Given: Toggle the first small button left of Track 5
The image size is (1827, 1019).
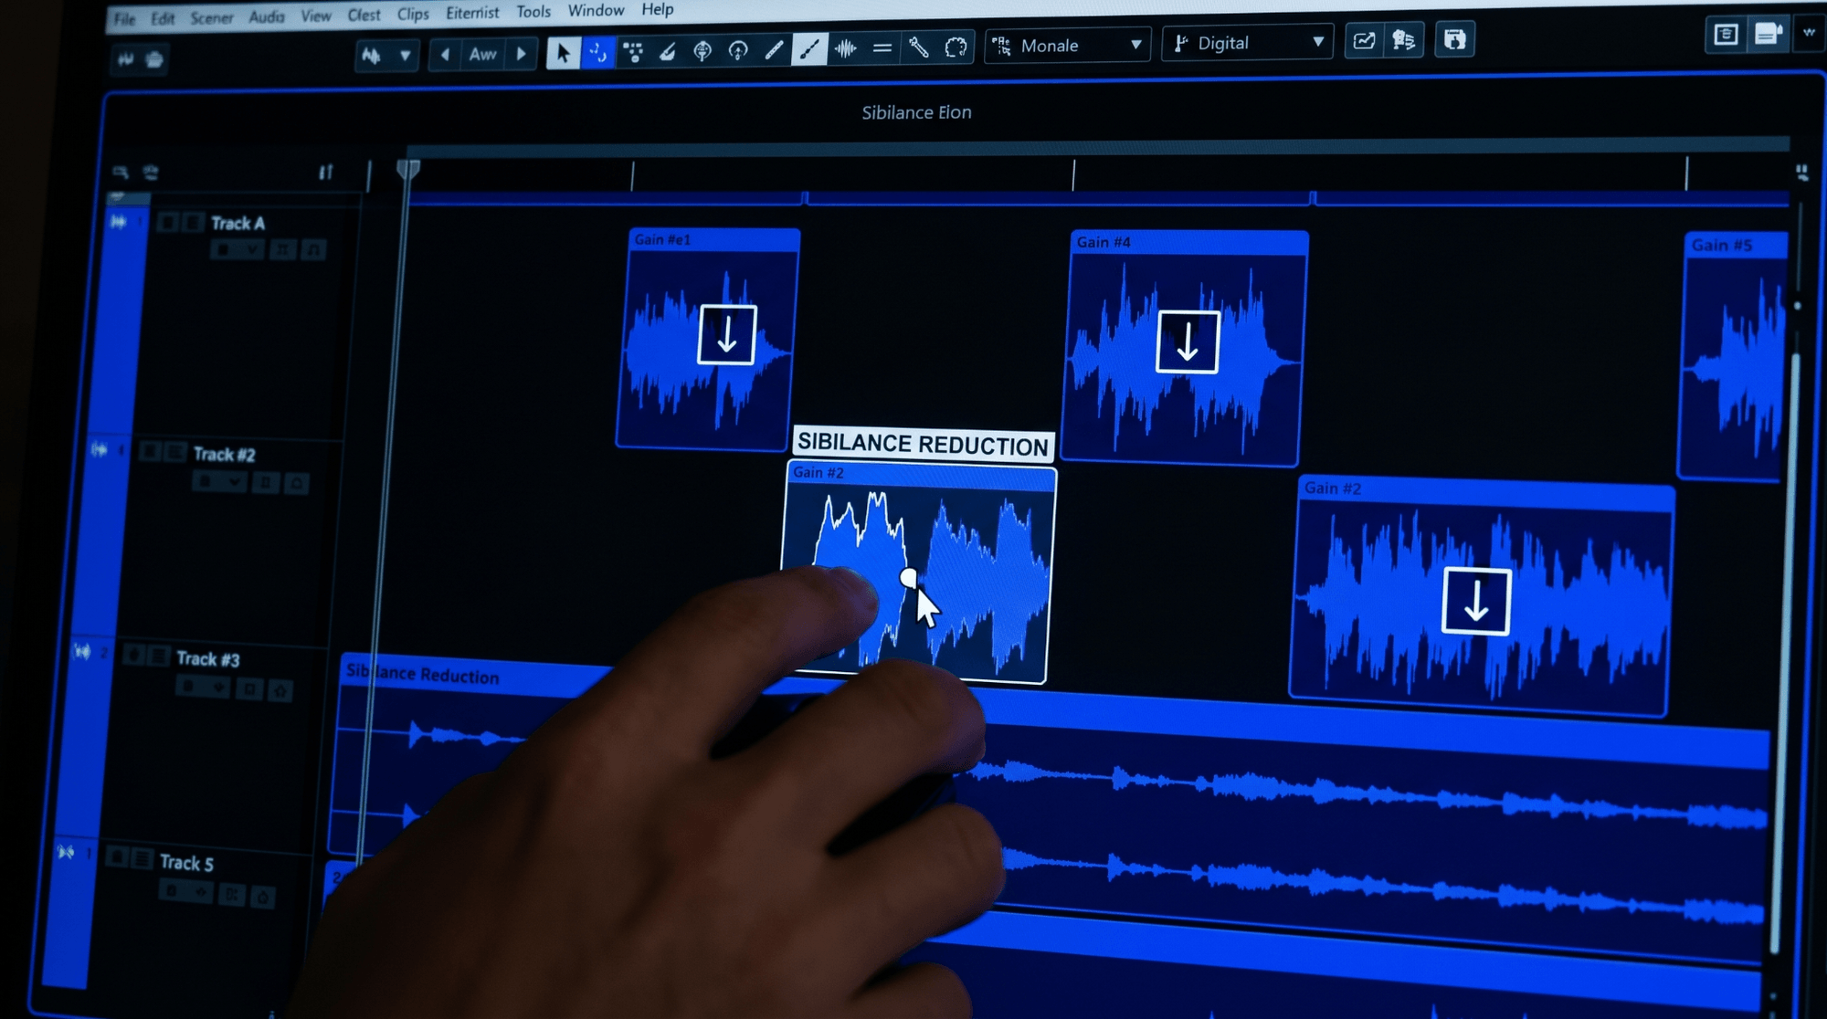Looking at the screenshot, I should point(117,857).
